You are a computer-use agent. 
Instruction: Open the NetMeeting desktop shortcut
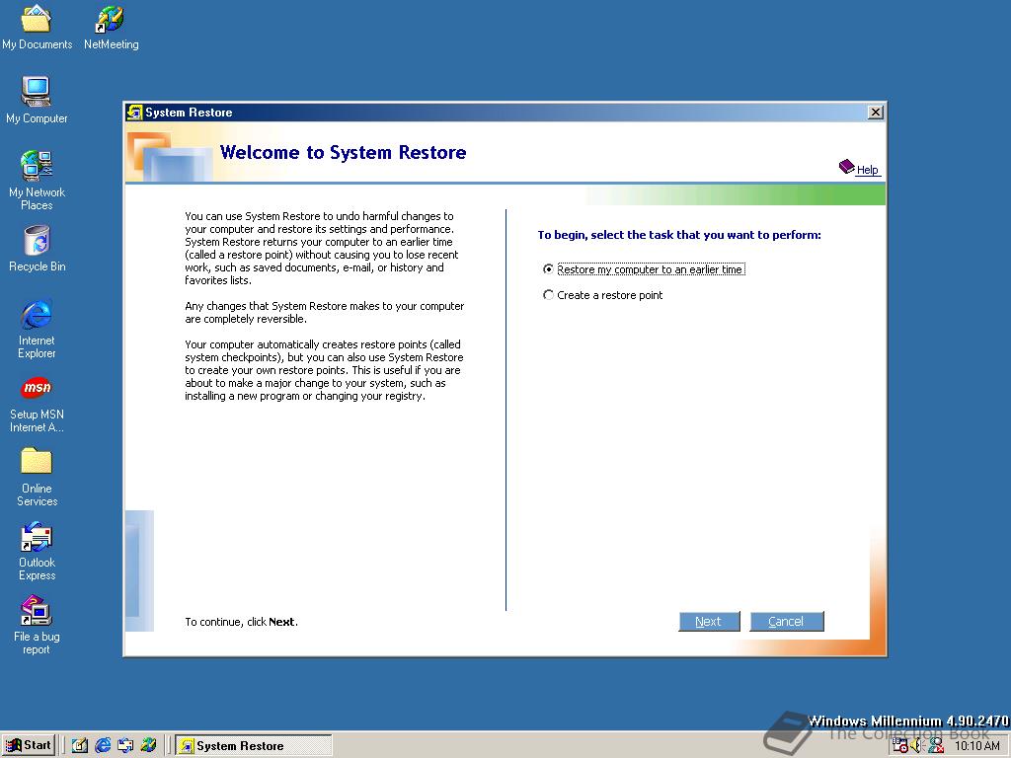[x=111, y=27]
